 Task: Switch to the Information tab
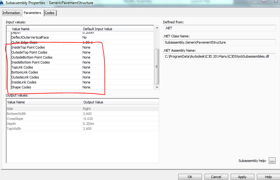tap(12, 13)
